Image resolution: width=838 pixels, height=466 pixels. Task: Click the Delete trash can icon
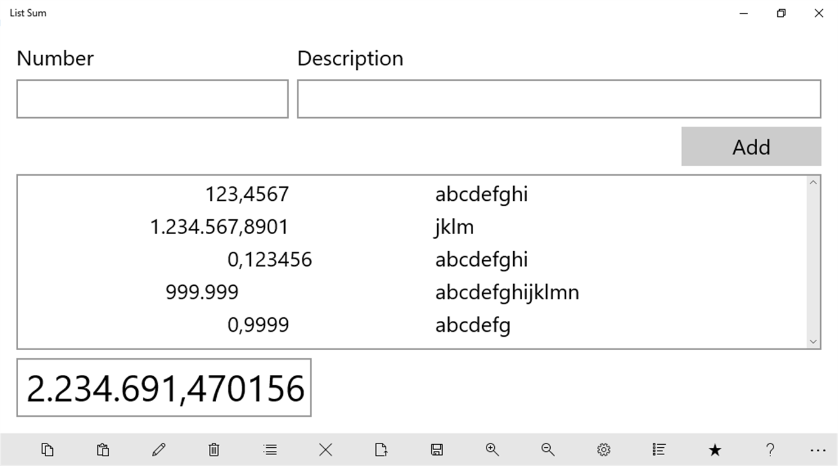[x=214, y=450]
